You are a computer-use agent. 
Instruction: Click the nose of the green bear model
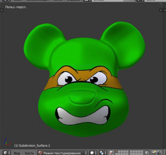pos(82,97)
